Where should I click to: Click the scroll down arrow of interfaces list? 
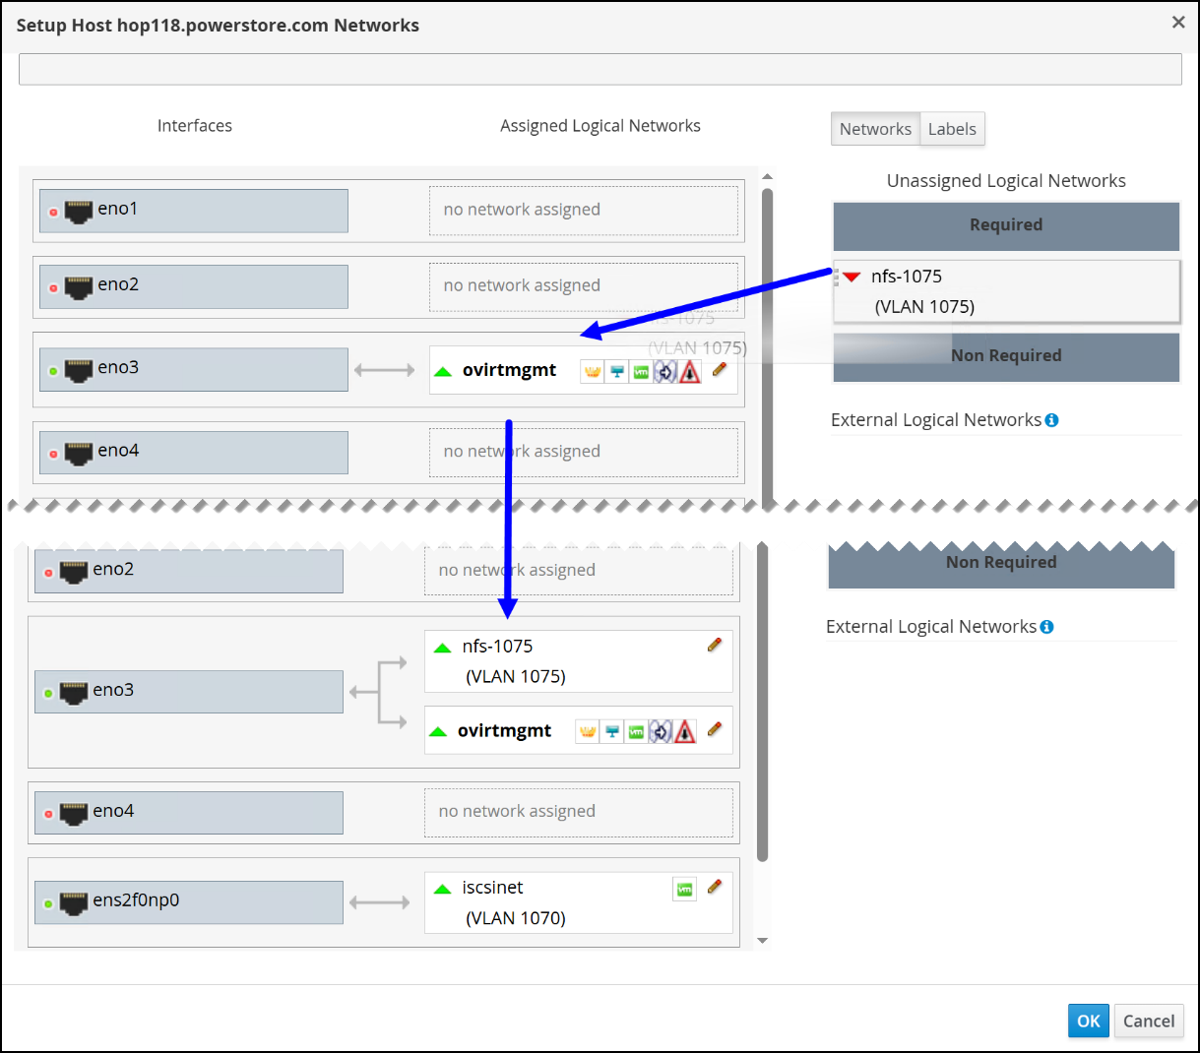(762, 941)
